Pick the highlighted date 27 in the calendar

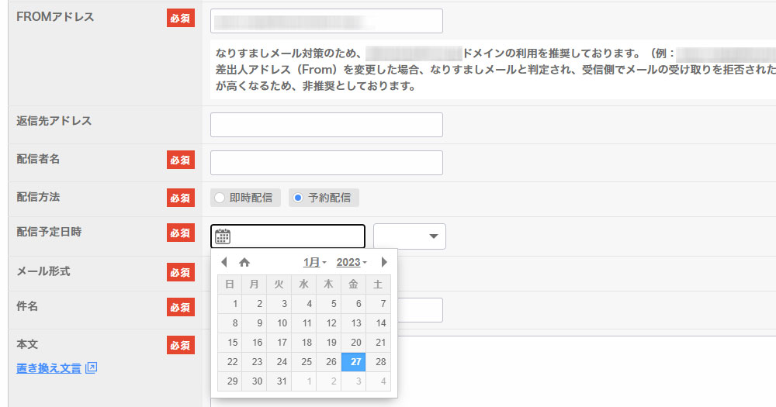[x=355, y=362]
